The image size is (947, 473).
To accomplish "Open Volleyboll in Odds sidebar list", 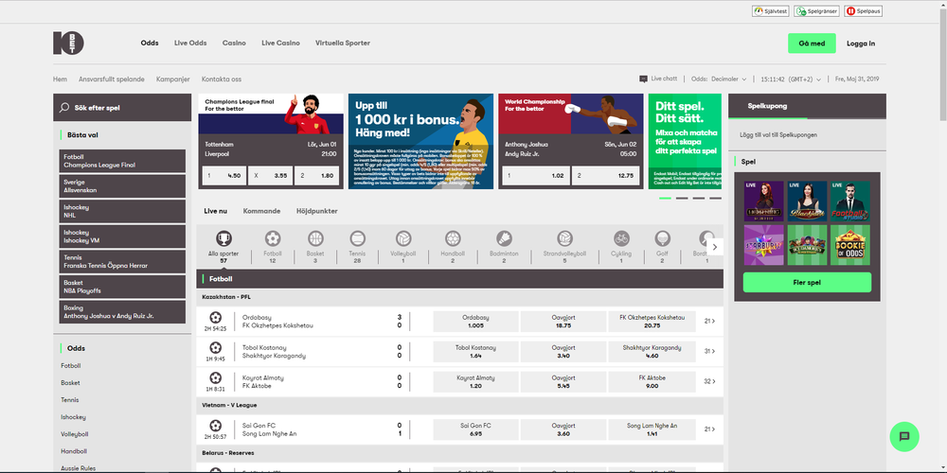I will click(x=74, y=434).
